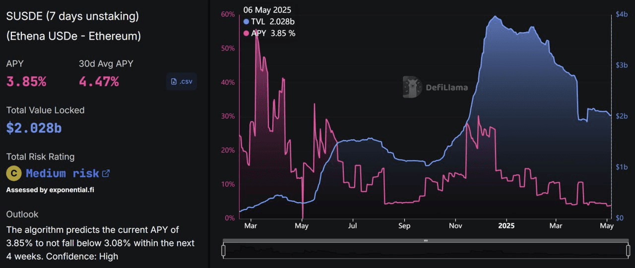Click the '$2b' label on the right axis

point(621,116)
